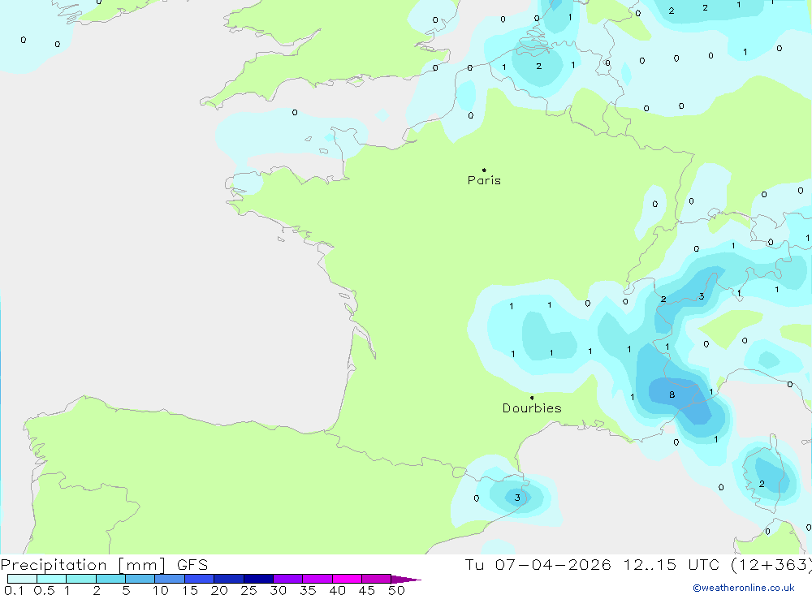The width and height of the screenshot is (812, 595).
Task: Pick the 35–40 mm legend swatch
Action: coord(317,579)
